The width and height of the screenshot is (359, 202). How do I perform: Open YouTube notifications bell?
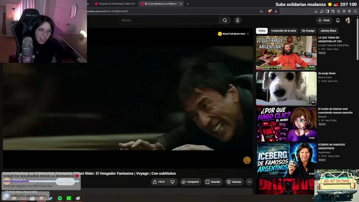[x=338, y=20]
